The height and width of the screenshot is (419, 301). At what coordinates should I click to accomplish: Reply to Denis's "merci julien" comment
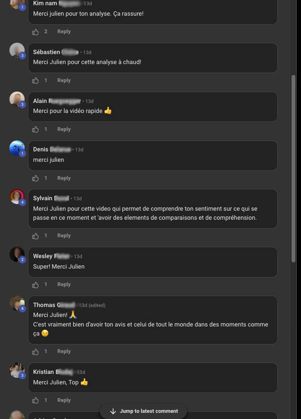(64, 178)
